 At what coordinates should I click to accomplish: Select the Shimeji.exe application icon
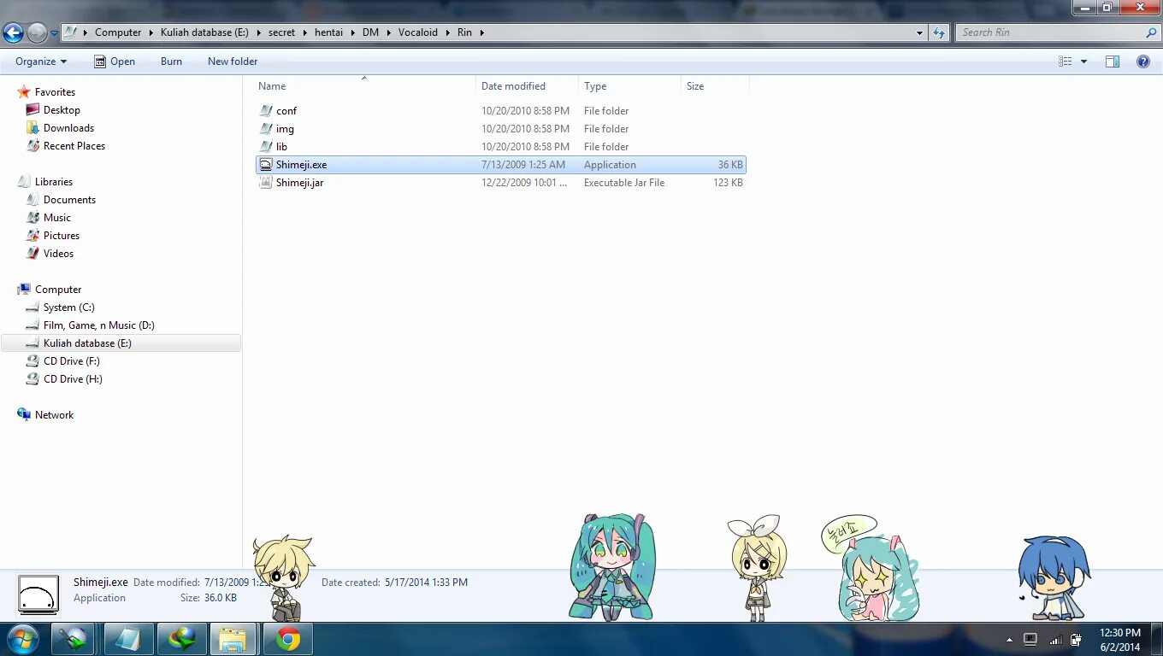(x=266, y=165)
